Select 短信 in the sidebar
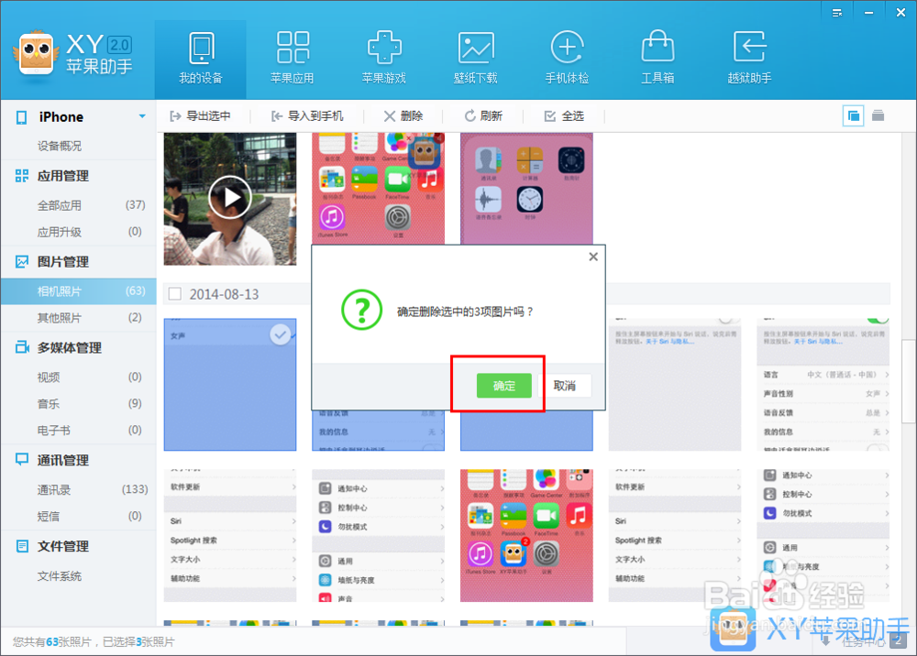 [78, 517]
